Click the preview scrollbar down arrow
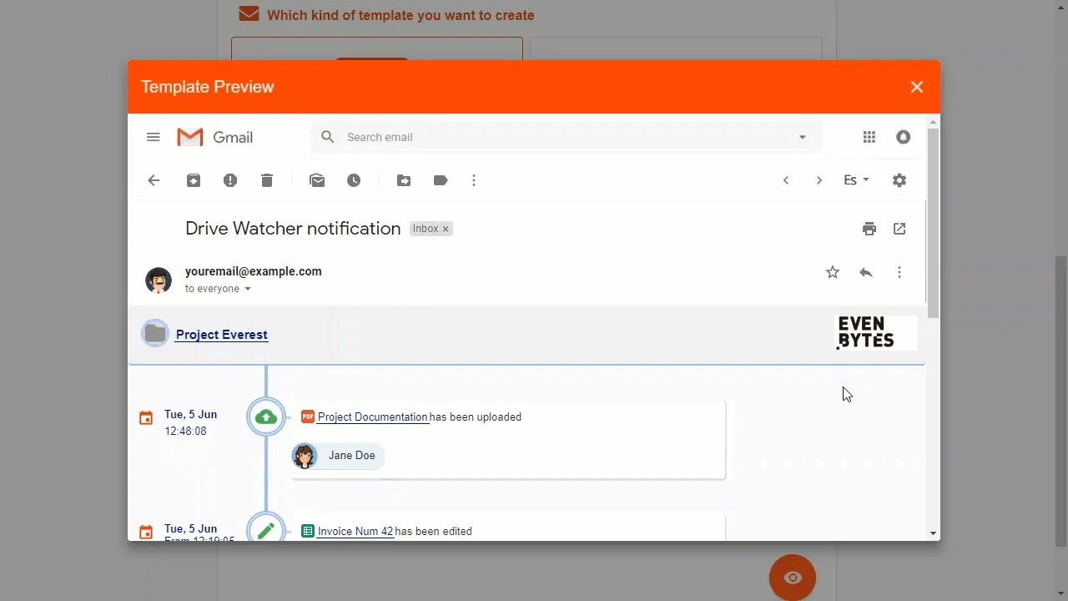The image size is (1068, 601). coord(933,533)
